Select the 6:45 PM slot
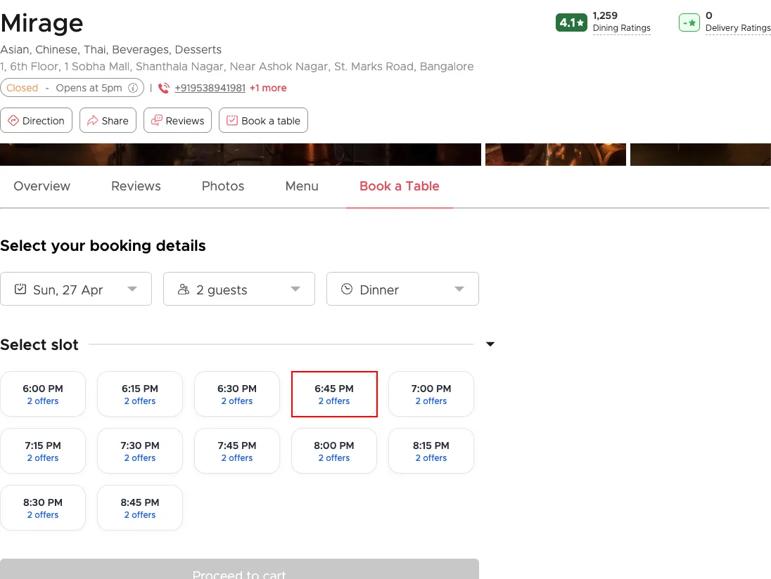Viewport: 771px width, 579px height. [x=334, y=394]
